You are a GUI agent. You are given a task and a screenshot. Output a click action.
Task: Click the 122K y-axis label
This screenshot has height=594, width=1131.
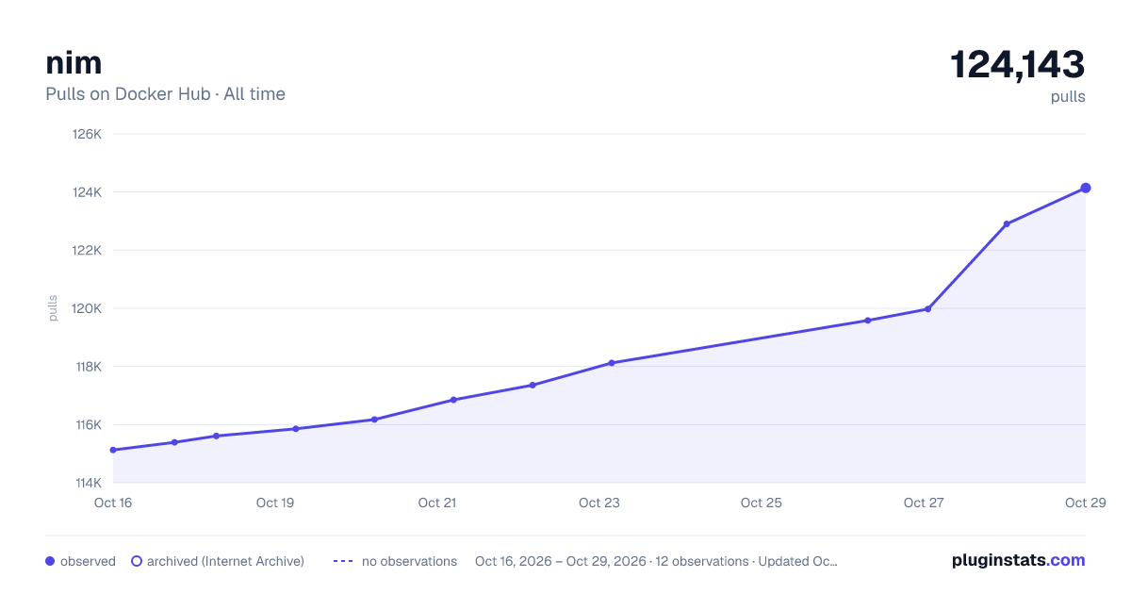(87, 250)
